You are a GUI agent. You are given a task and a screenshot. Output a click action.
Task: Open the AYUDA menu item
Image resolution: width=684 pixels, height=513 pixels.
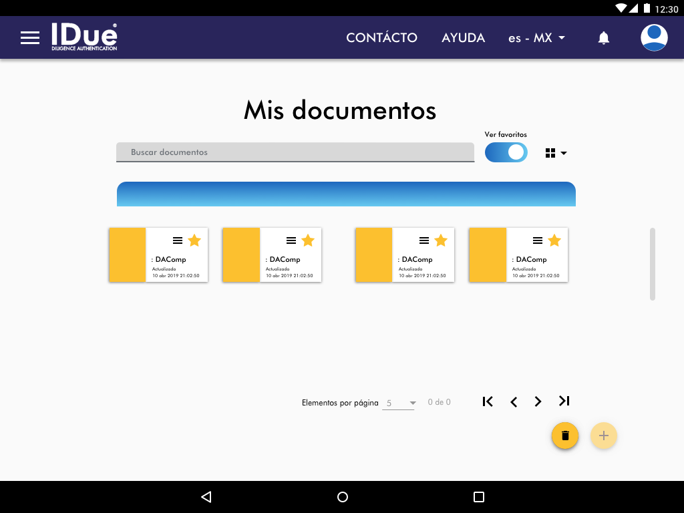(463, 38)
